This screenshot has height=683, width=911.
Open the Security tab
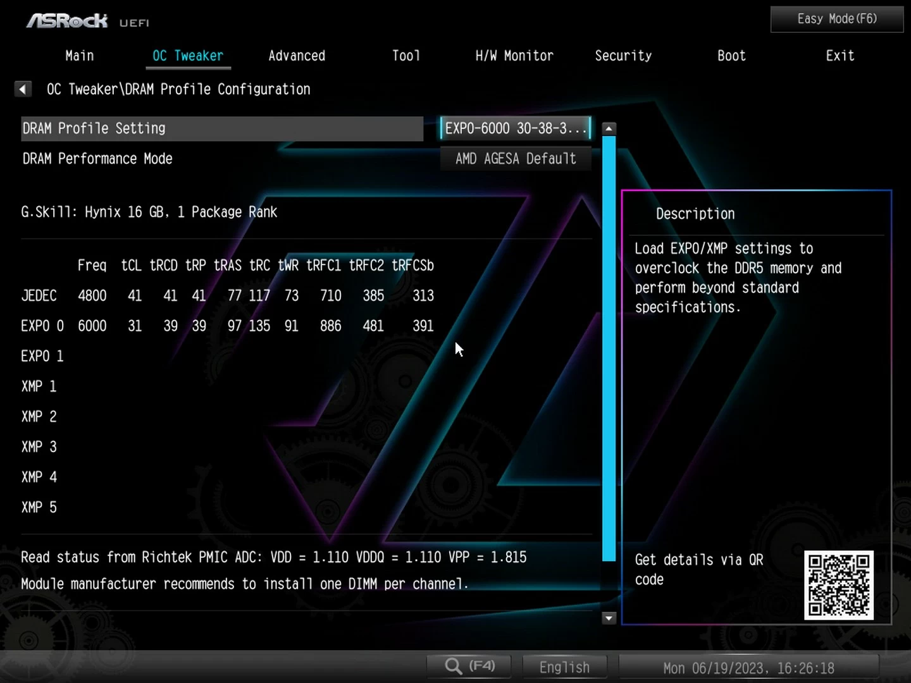click(623, 56)
